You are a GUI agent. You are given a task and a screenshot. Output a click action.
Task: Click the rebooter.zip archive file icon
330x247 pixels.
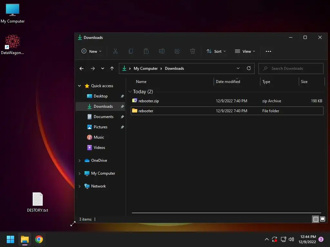(x=134, y=101)
